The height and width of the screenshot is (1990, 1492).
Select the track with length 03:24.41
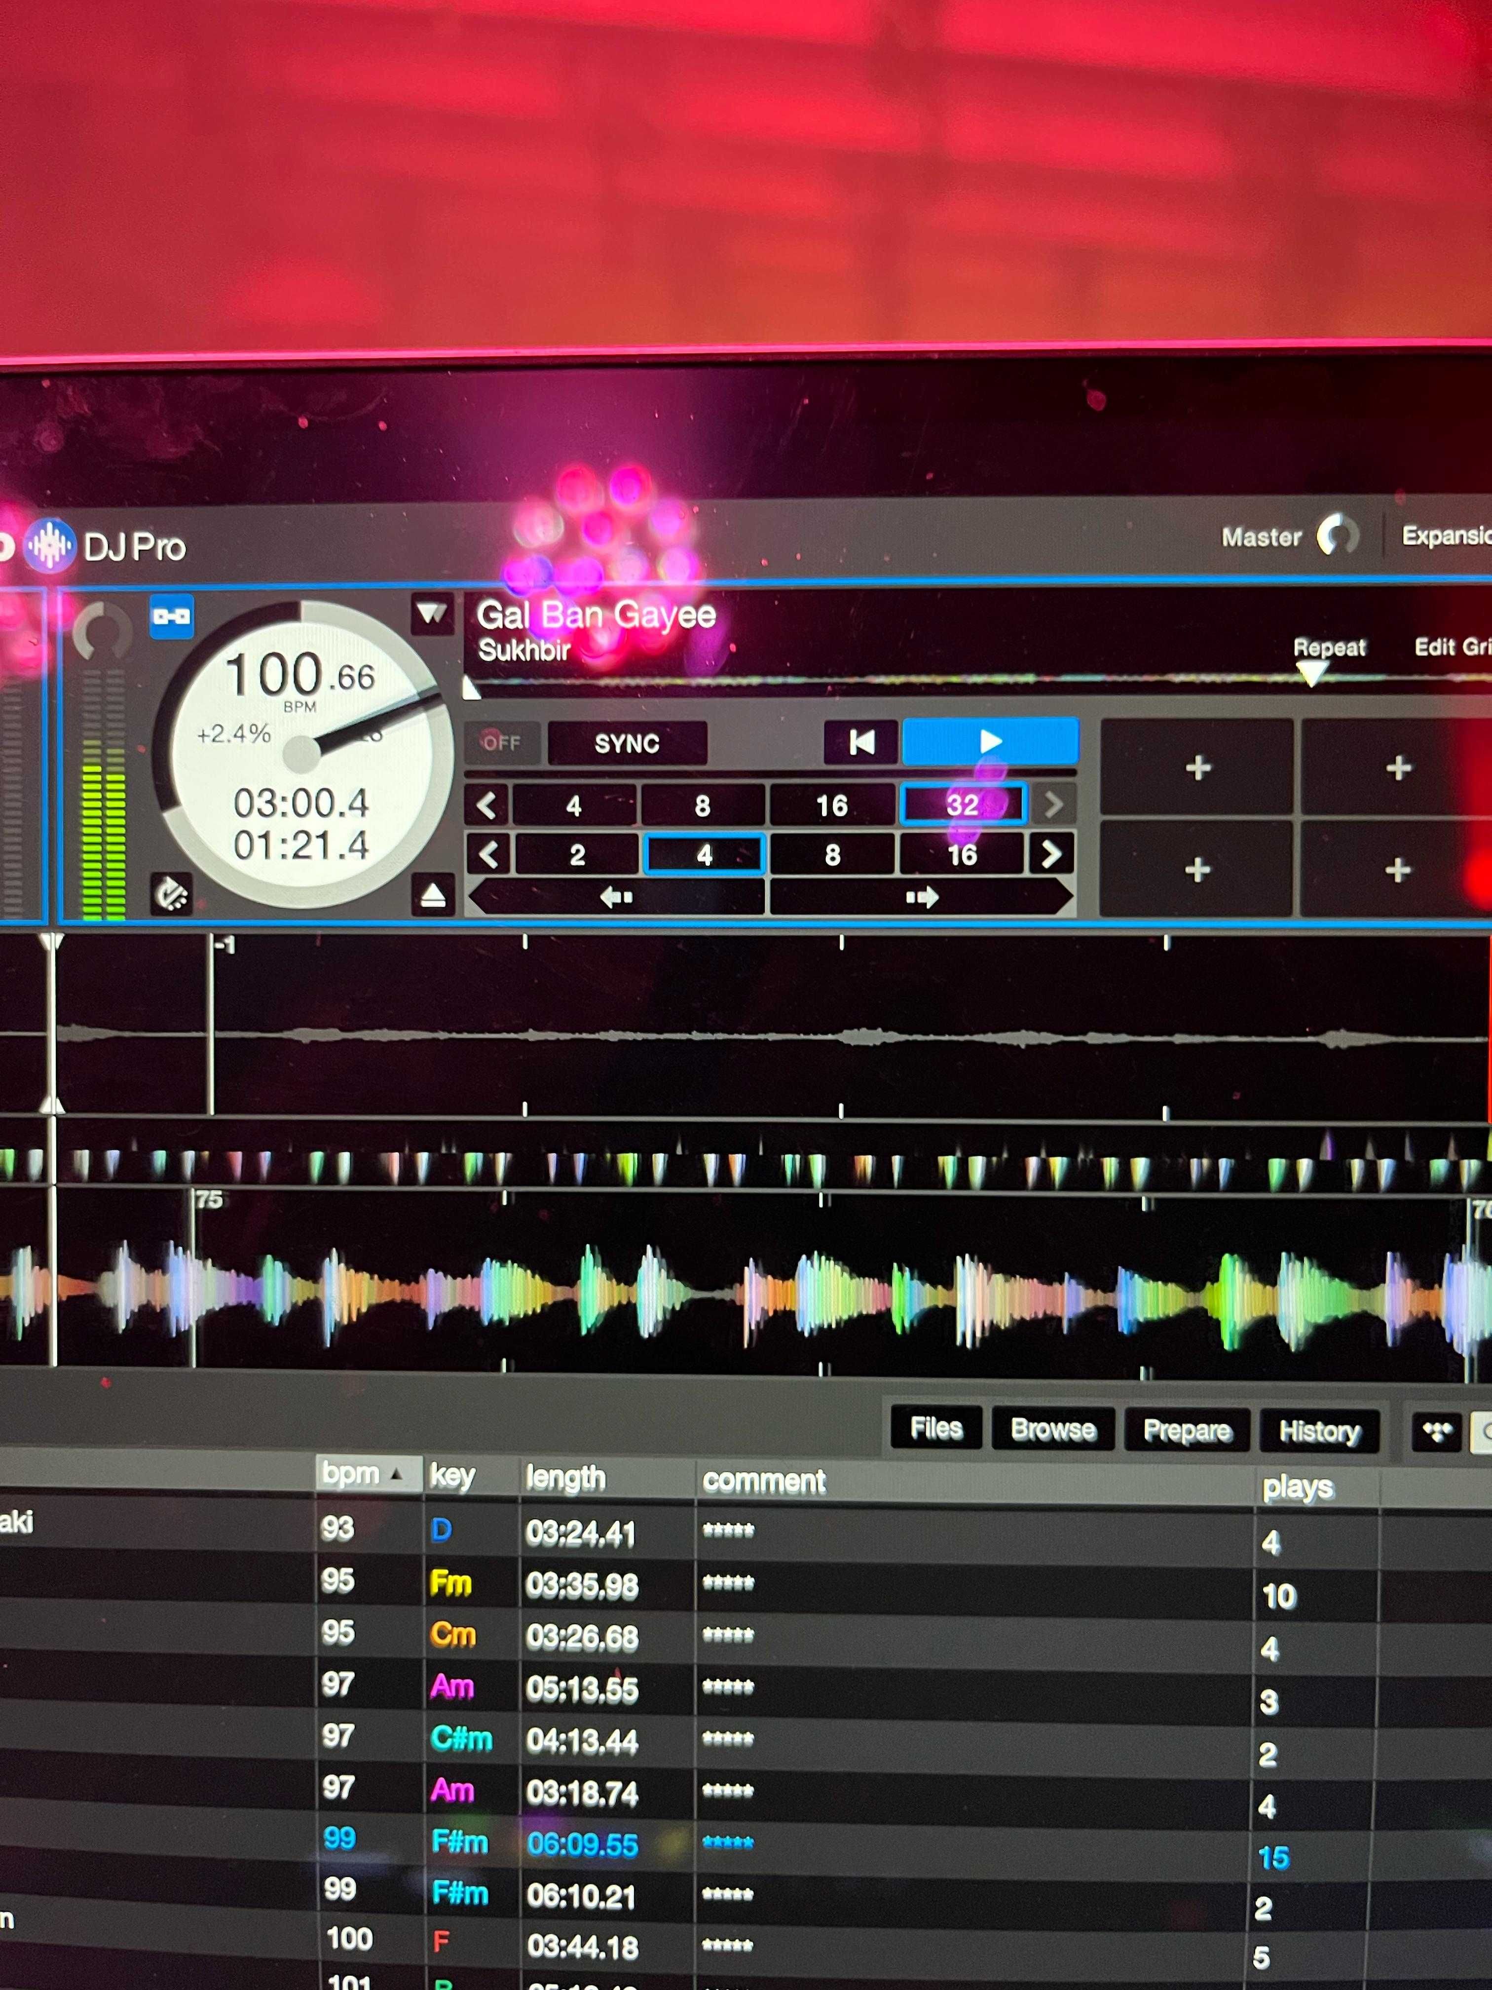click(746, 1533)
